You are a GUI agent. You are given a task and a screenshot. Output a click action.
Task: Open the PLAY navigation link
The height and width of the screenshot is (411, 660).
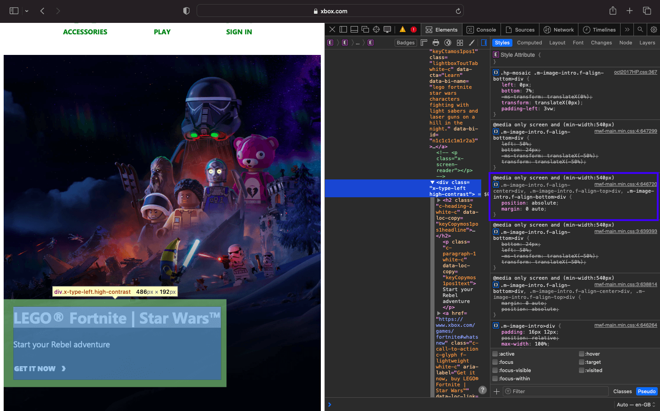click(162, 32)
